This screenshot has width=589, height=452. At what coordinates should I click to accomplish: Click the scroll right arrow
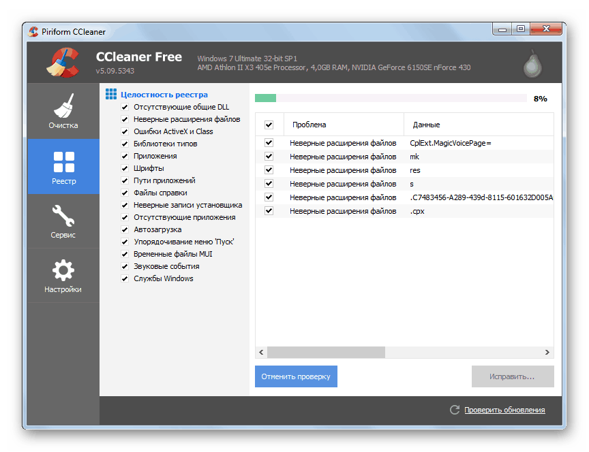(x=547, y=352)
